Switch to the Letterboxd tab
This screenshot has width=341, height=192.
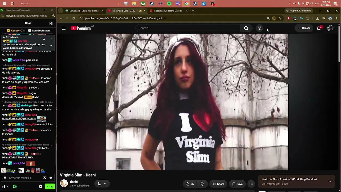point(84,11)
